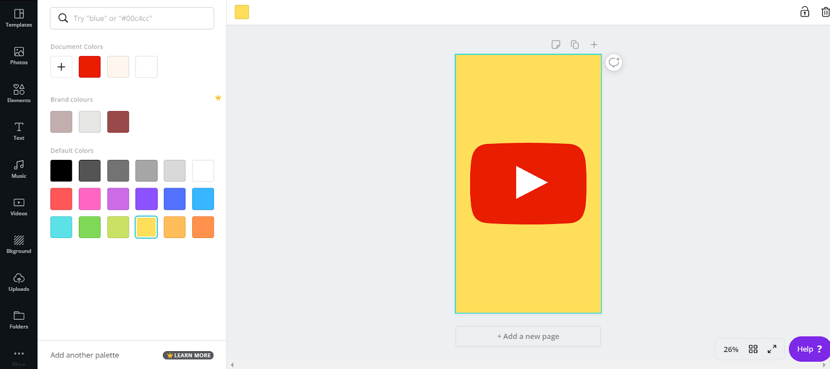Viewport: 830px width, 369px height.
Task: Add notes to the page
Action: [556, 45]
